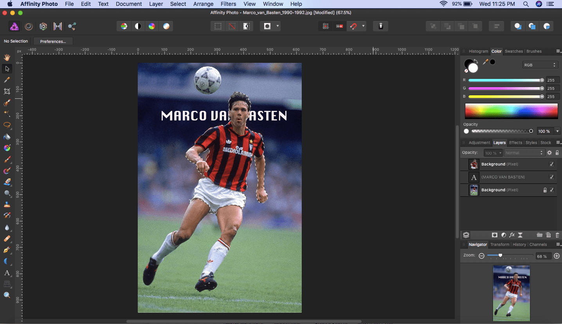
Task: Click the Delete Layer trash icon
Action: [x=557, y=235]
